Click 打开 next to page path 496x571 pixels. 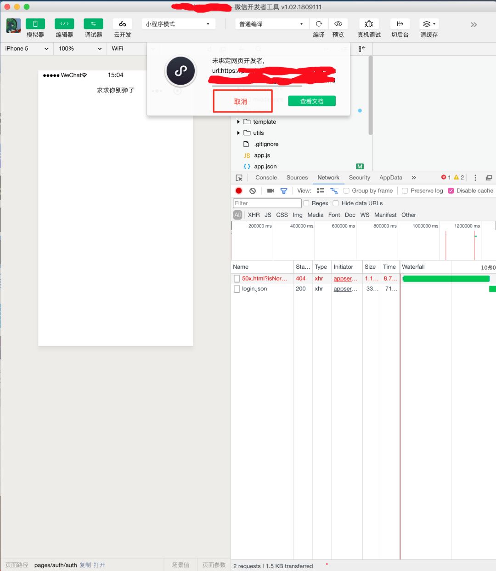[99, 565]
